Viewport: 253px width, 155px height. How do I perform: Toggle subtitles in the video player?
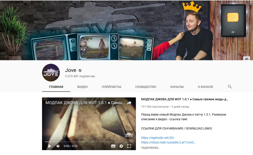113,146
